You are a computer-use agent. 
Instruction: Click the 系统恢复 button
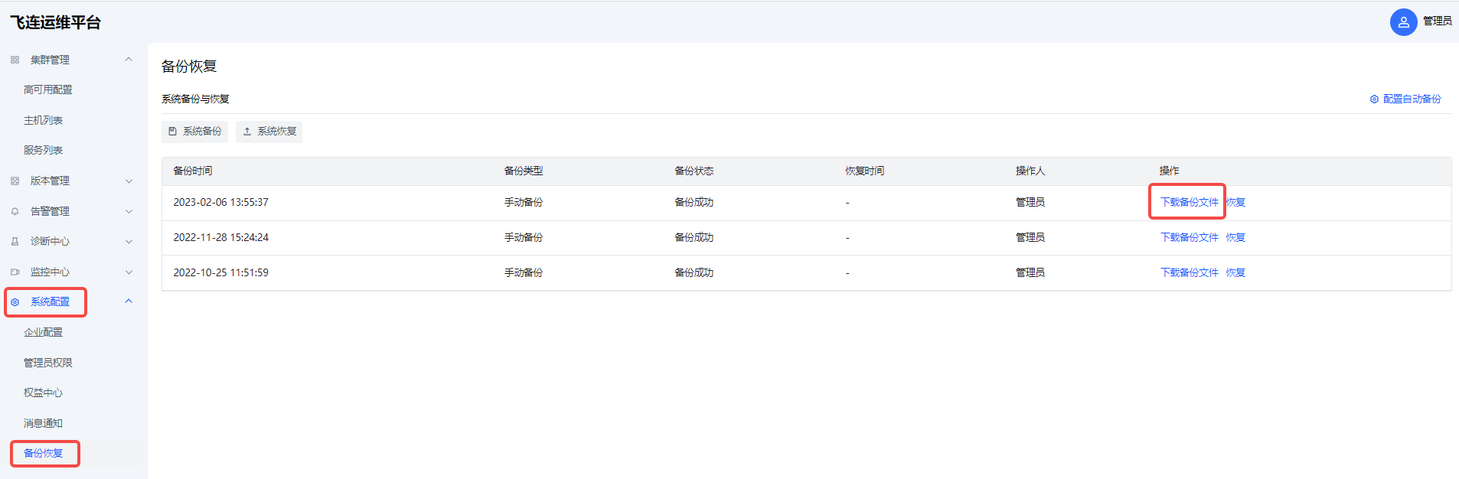click(x=269, y=132)
